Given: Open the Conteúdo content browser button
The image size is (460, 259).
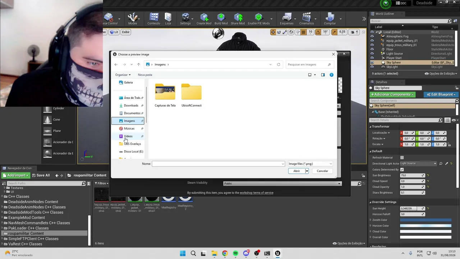Looking at the screenshot, I should (154, 19).
